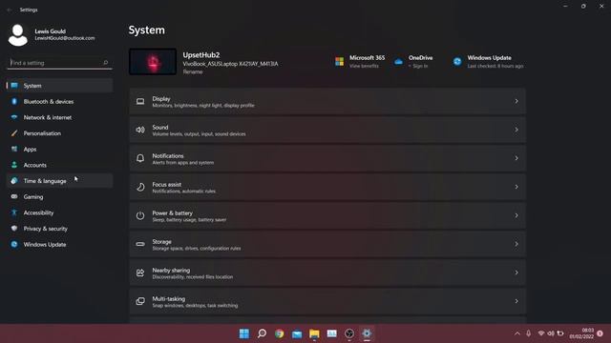Click the Microsoft 365 logo icon

340,61
